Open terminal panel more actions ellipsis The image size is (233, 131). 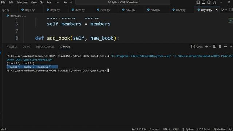(225, 47)
